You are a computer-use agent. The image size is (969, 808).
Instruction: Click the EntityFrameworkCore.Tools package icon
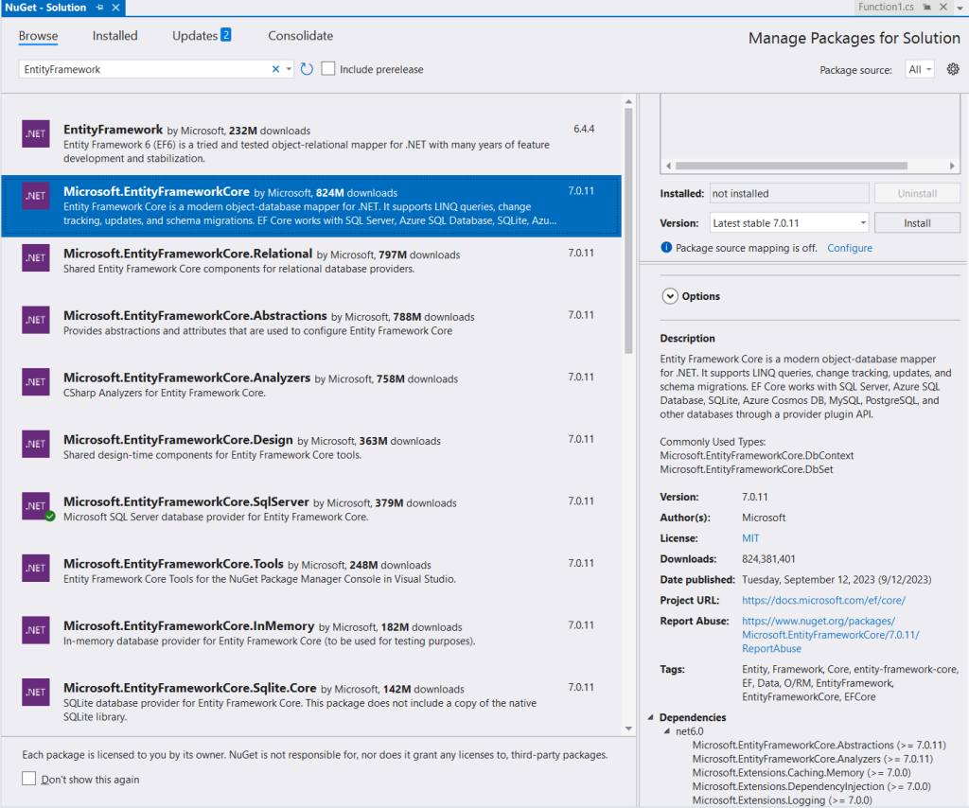(36, 569)
